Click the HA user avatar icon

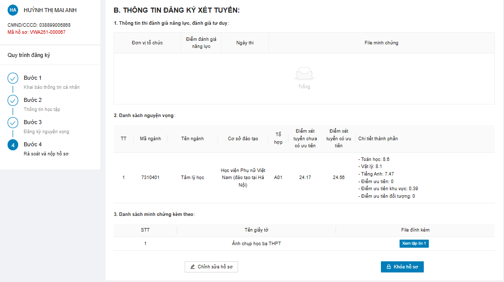pyautogui.click(x=13, y=10)
